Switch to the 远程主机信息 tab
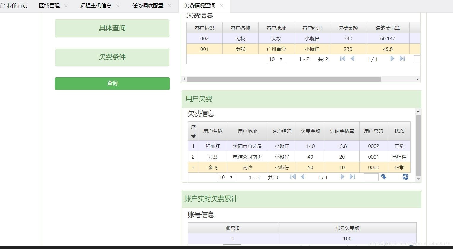Screen dimensions: 453x249 tap(96, 6)
